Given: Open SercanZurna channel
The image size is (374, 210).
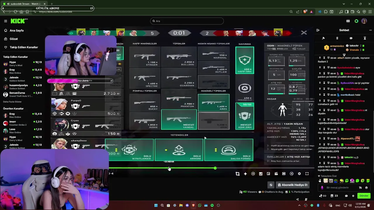Looking at the screenshot, I should (22, 94).
